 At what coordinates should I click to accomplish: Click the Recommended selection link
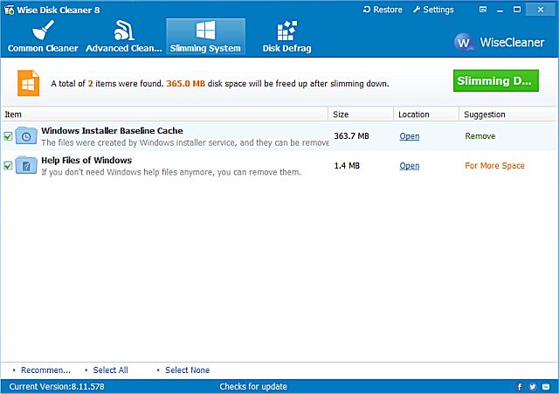click(45, 370)
